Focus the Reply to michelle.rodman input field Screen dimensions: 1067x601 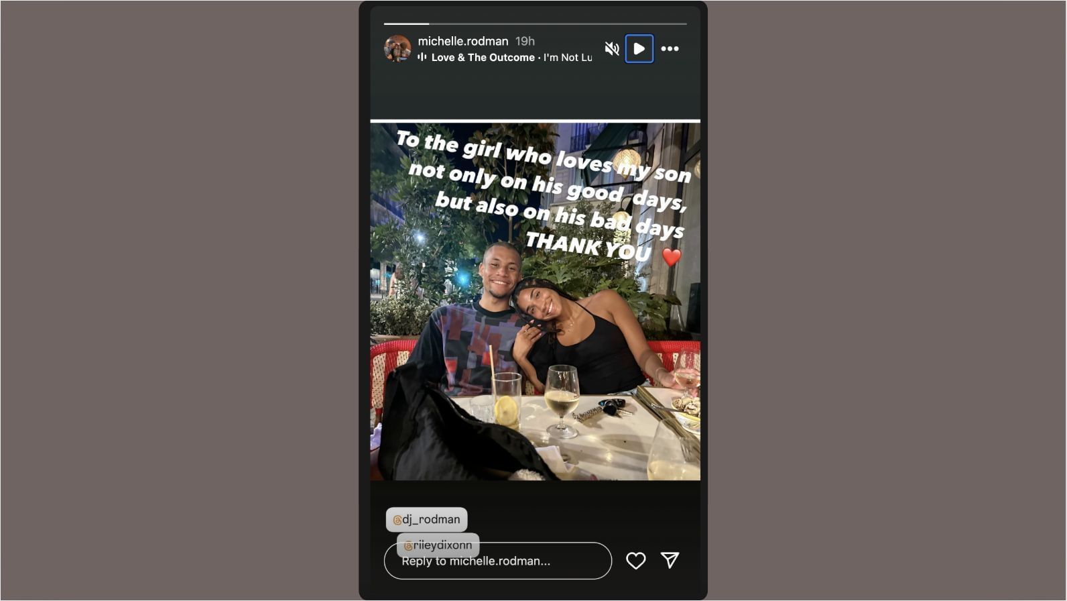pos(497,561)
